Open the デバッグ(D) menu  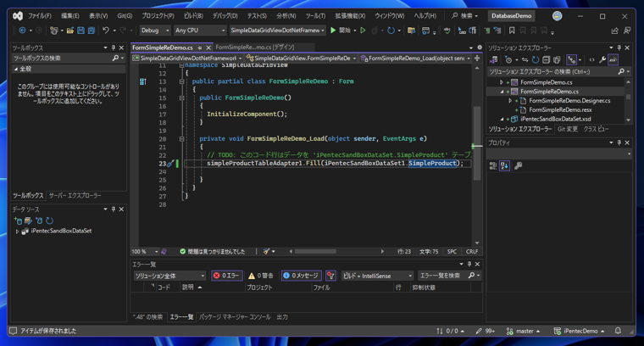pos(225,16)
